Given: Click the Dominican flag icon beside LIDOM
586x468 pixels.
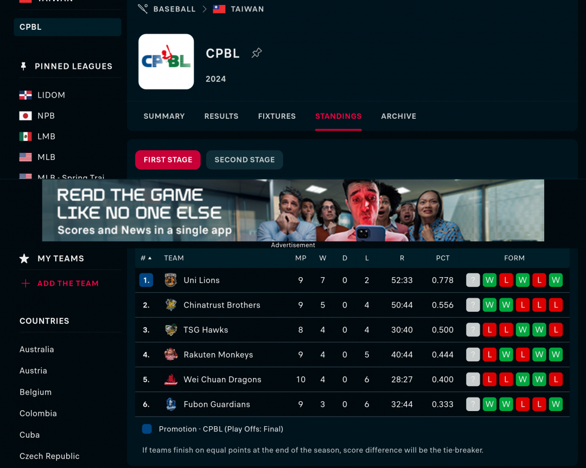Looking at the screenshot, I should tap(26, 95).
